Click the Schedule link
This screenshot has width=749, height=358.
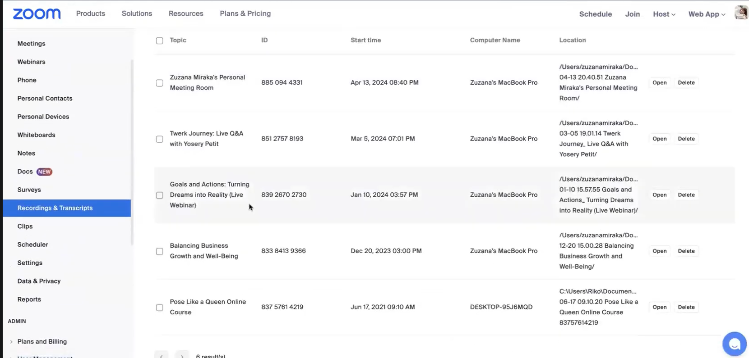coord(595,14)
